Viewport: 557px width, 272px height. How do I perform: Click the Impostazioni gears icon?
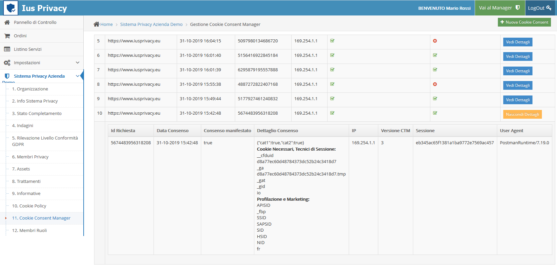click(7, 63)
